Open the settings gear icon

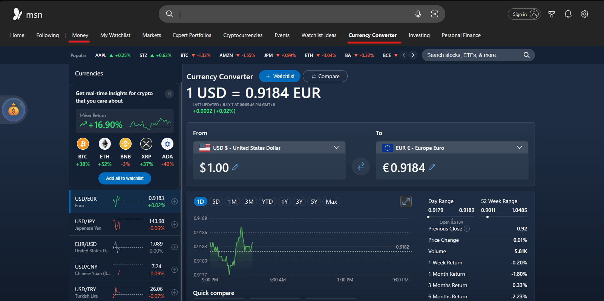point(585,14)
